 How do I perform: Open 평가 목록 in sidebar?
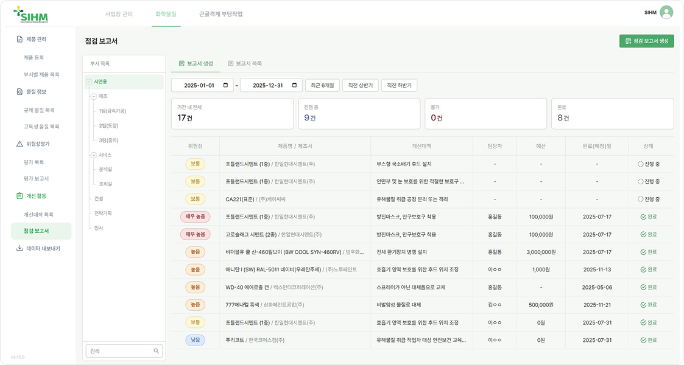33,162
